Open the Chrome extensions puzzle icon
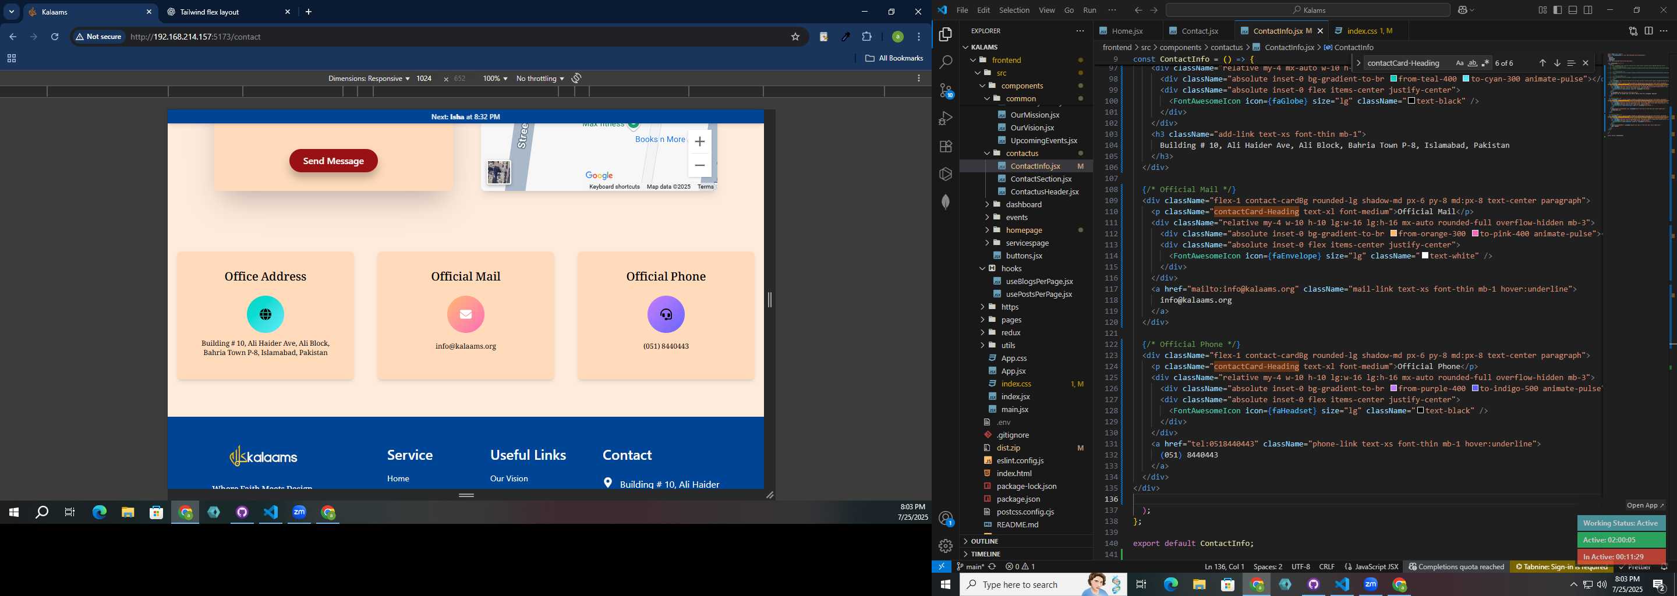 [x=866, y=37]
